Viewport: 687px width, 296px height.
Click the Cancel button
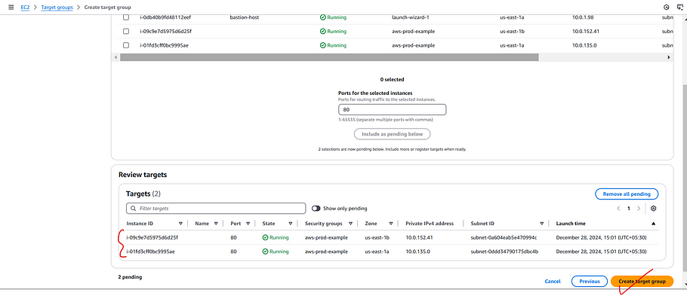pyautogui.click(x=553, y=282)
